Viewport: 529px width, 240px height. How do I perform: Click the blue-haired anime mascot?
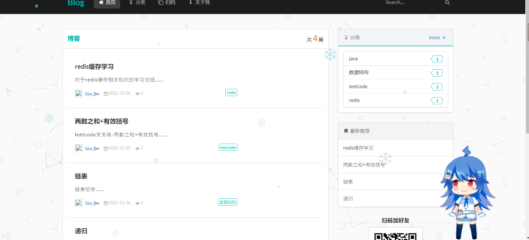coord(467,193)
